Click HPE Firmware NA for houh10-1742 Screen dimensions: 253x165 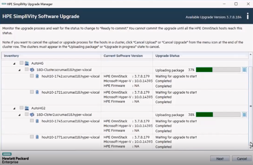pyautogui.click(x=121, y=85)
